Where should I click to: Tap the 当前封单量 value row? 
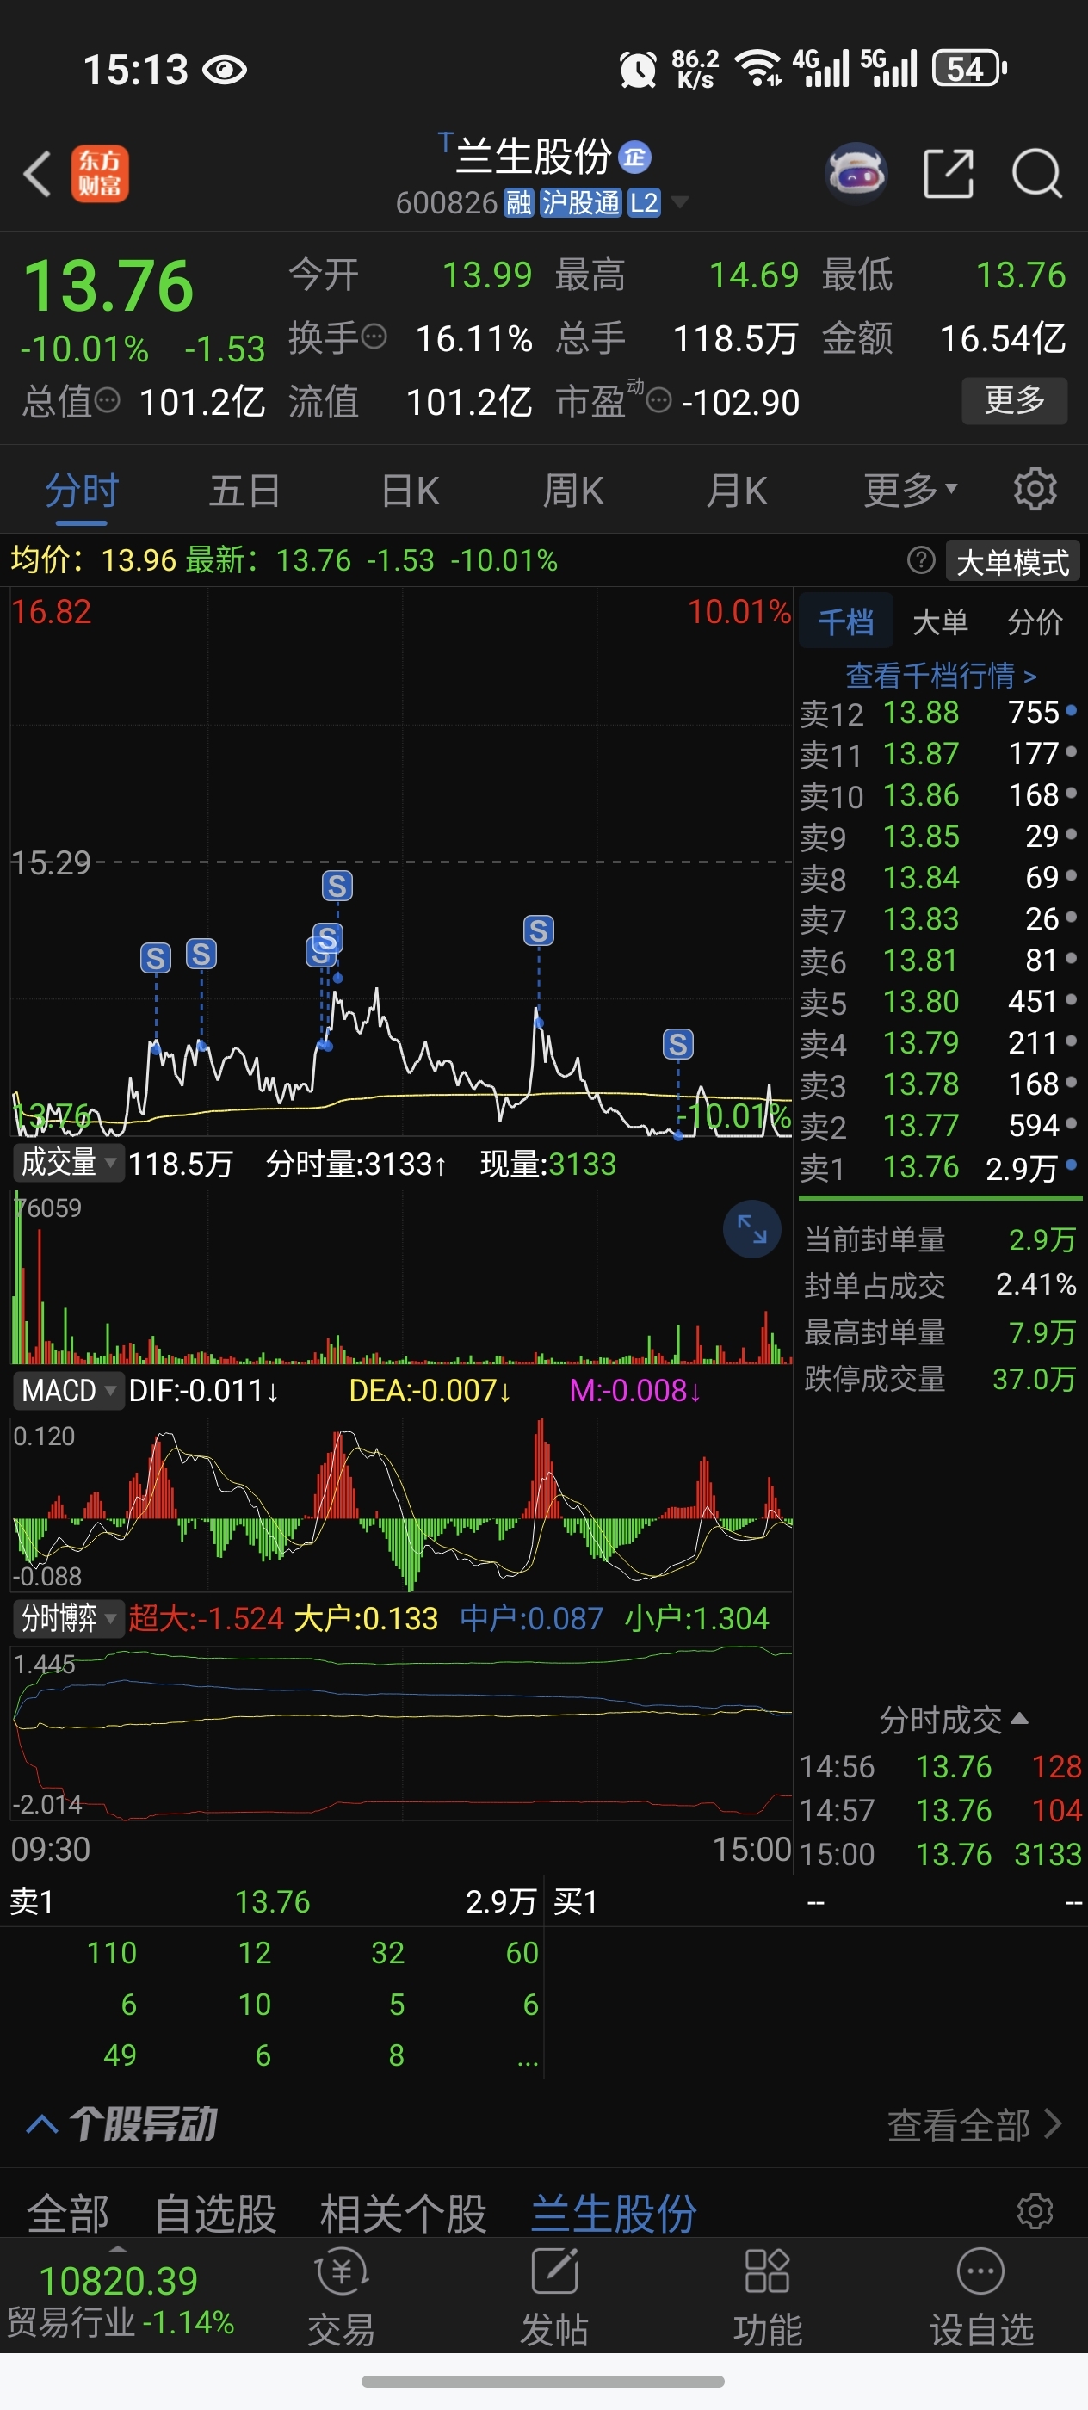click(939, 1239)
